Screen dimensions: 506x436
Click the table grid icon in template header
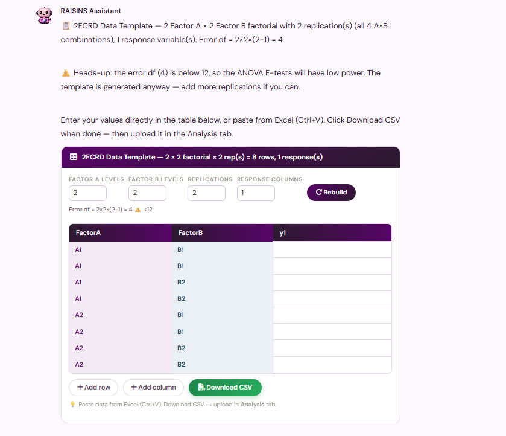[74, 157]
